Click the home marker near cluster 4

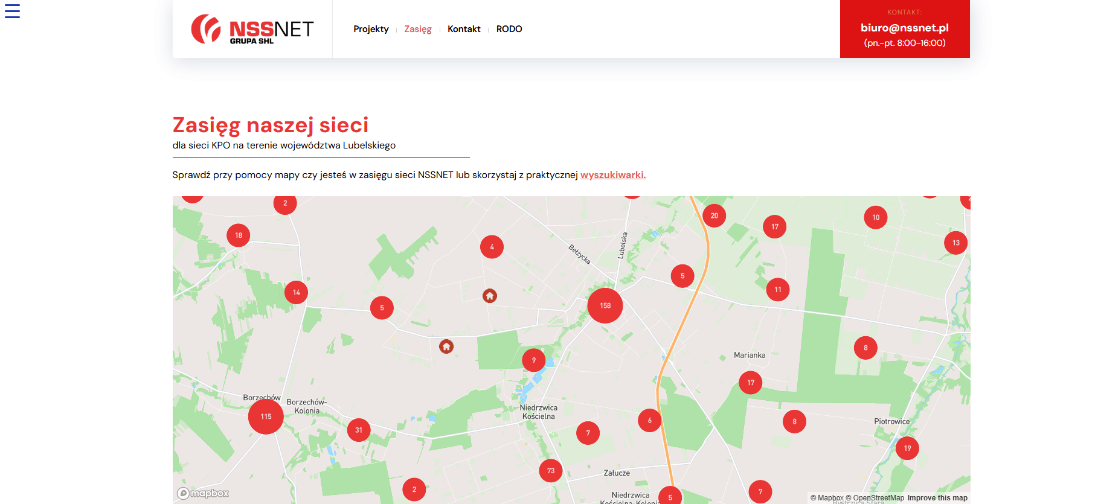click(x=490, y=296)
